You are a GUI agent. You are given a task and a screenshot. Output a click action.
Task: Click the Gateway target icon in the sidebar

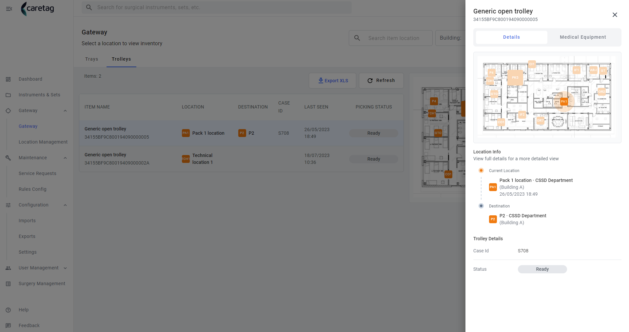point(9,111)
